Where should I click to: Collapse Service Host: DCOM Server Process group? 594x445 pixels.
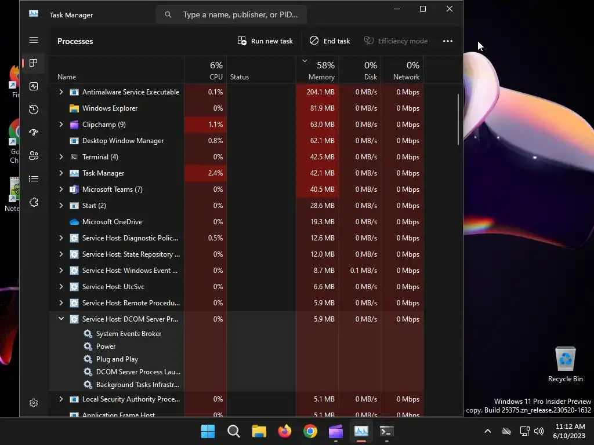(61, 319)
